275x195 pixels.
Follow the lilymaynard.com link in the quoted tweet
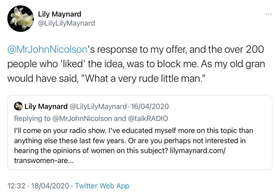[198, 150]
